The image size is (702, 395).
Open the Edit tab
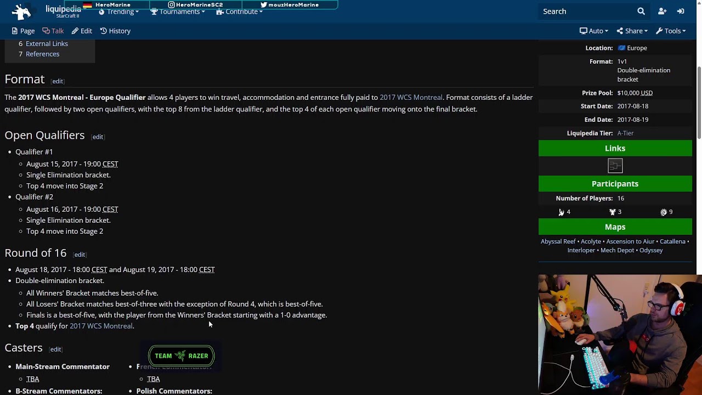[82, 31]
